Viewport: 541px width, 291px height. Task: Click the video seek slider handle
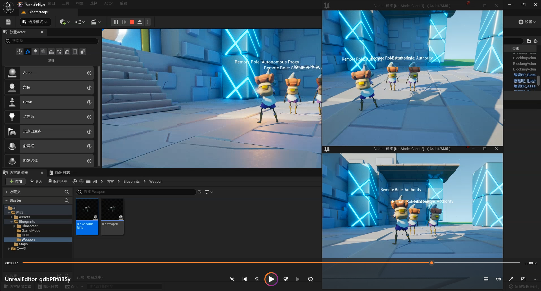[431, 263]
